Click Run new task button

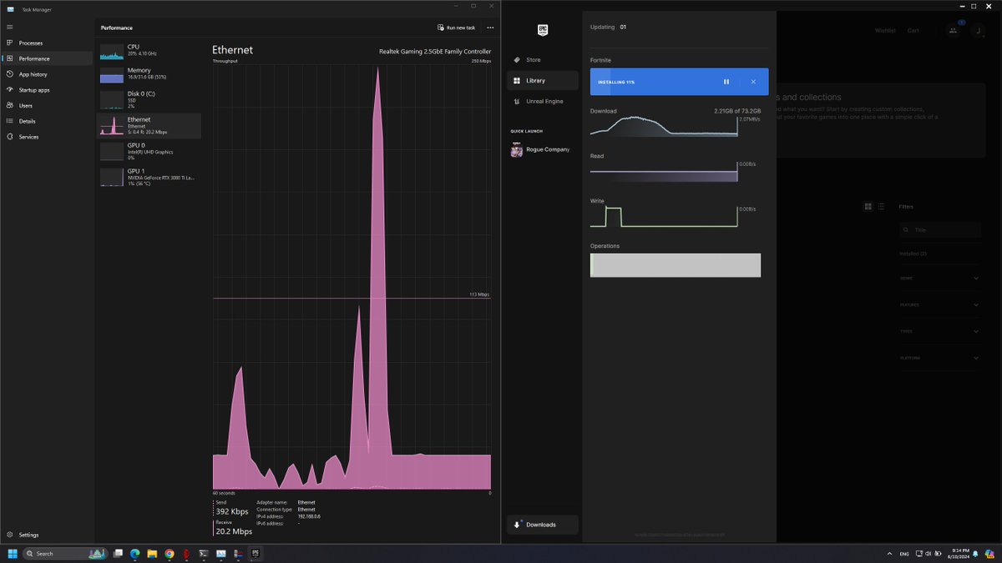coord(456,28)
